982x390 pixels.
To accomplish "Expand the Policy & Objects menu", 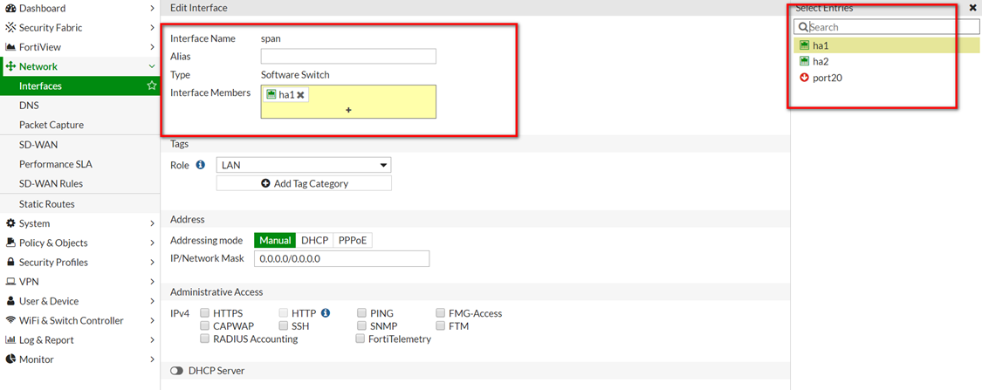I will pos(79,243).
